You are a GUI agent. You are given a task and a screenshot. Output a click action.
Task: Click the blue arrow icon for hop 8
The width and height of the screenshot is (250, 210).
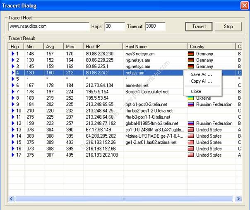(x=13, y=98)
